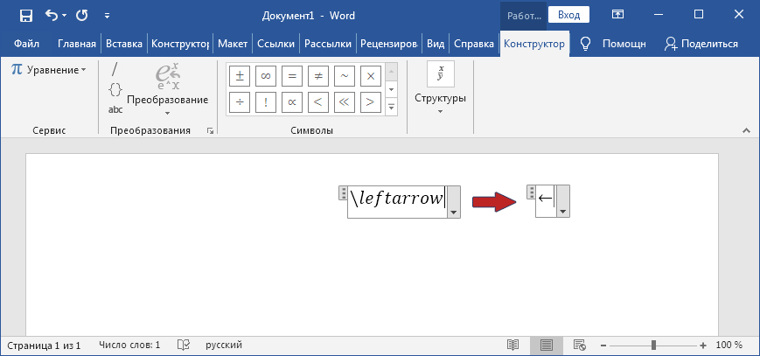This screenshot has width=760, height=356.
Task: Switch to web layout view
Action: [578, 346]
